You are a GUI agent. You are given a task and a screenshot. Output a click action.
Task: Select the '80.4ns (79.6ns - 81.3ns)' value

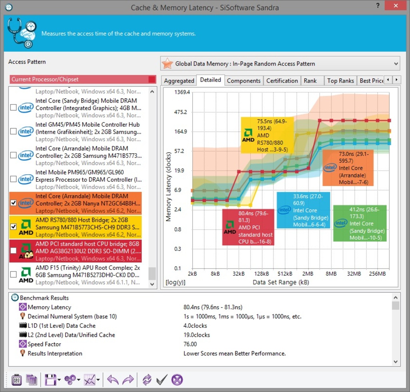pos(213,307)
